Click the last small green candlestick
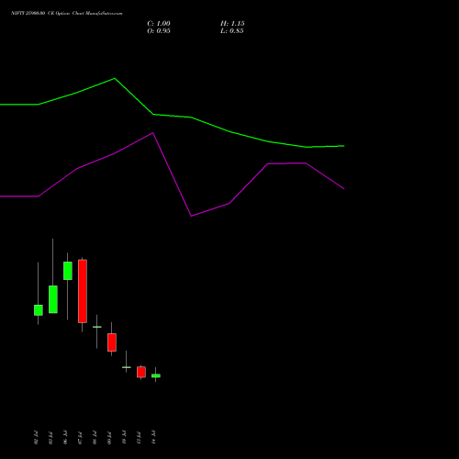459x459 pixels. 156,375
